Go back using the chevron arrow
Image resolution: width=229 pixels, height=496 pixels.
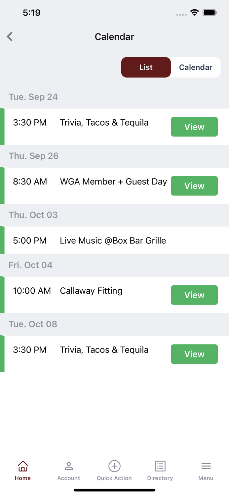pyautogui.click(x=10, y=36)
